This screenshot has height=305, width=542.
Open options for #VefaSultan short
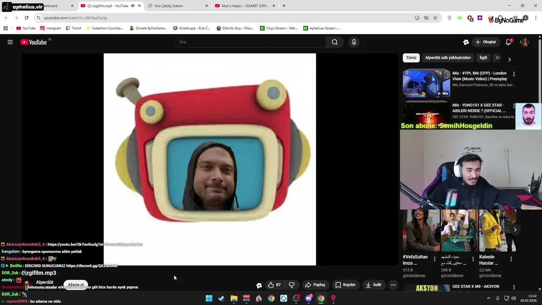[x=434, y=259]
